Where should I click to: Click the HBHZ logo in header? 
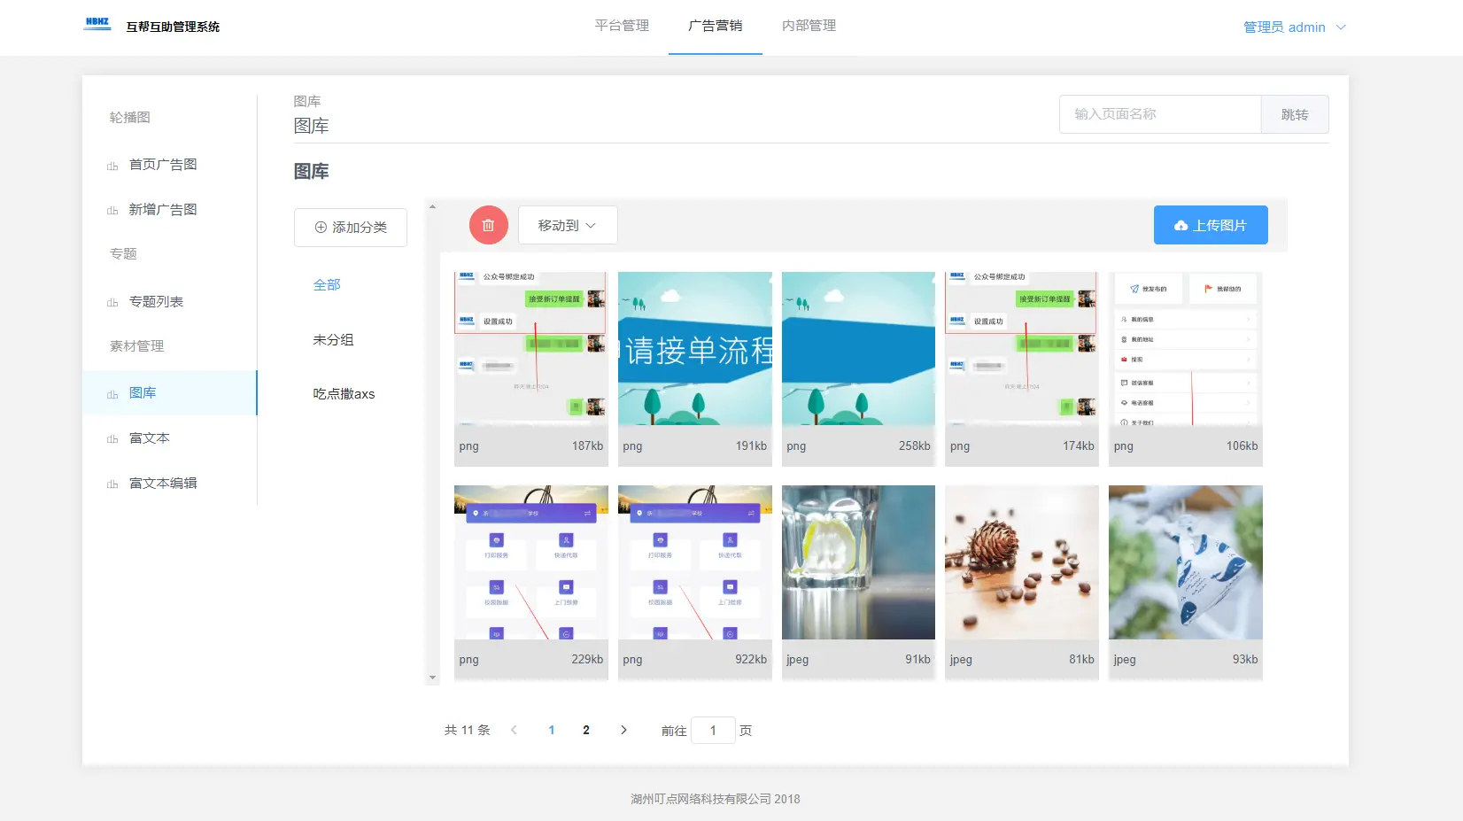coord(97,24)
